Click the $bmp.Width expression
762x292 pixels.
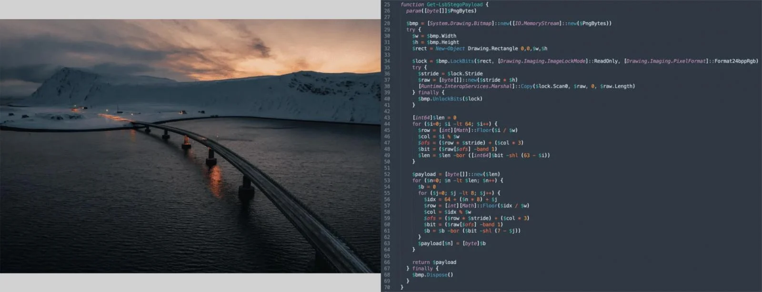coord(441,36)
